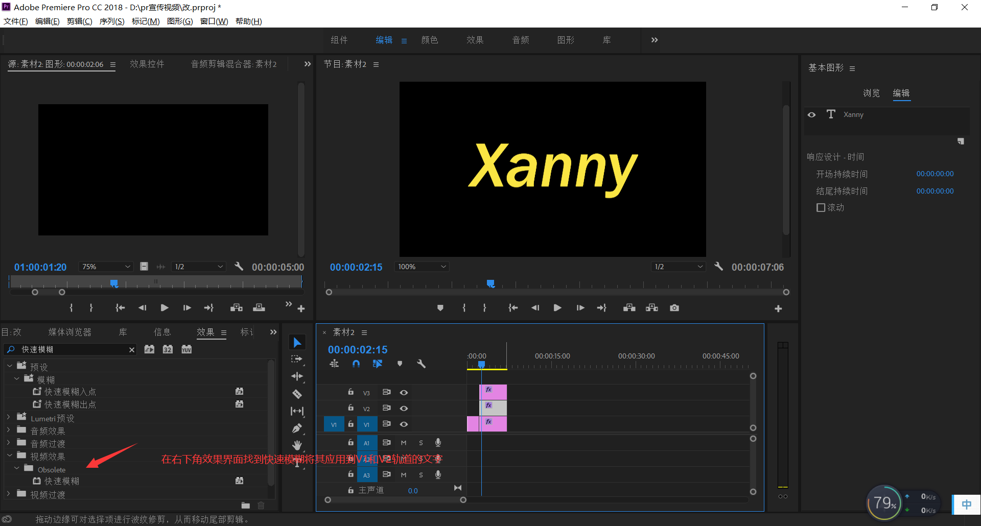
Task: Filter effects by Accelerated Effects icon
Action: (149, 349)
